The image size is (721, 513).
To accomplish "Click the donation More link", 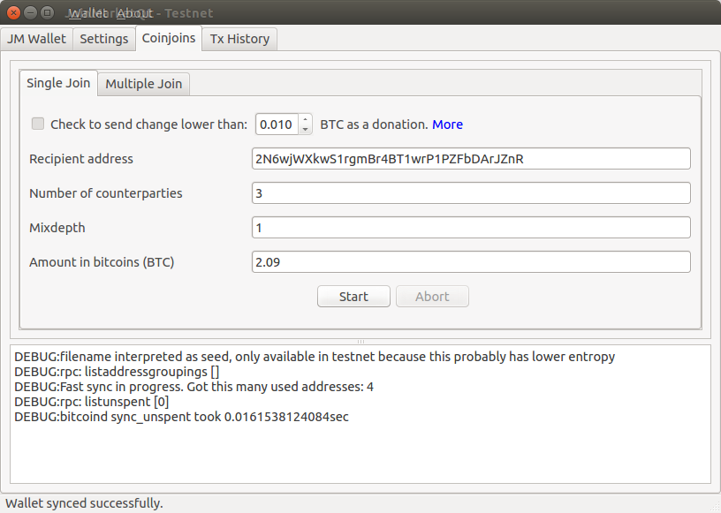I will (447, 124).
